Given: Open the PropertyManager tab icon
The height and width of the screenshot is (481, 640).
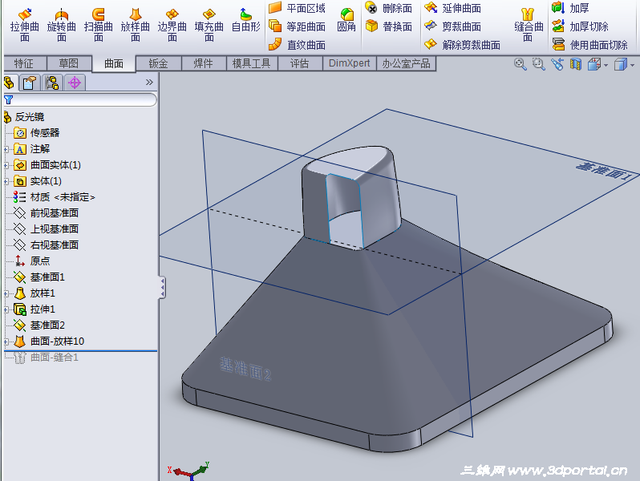Looking at the screenshot, I should coord(30,83).
